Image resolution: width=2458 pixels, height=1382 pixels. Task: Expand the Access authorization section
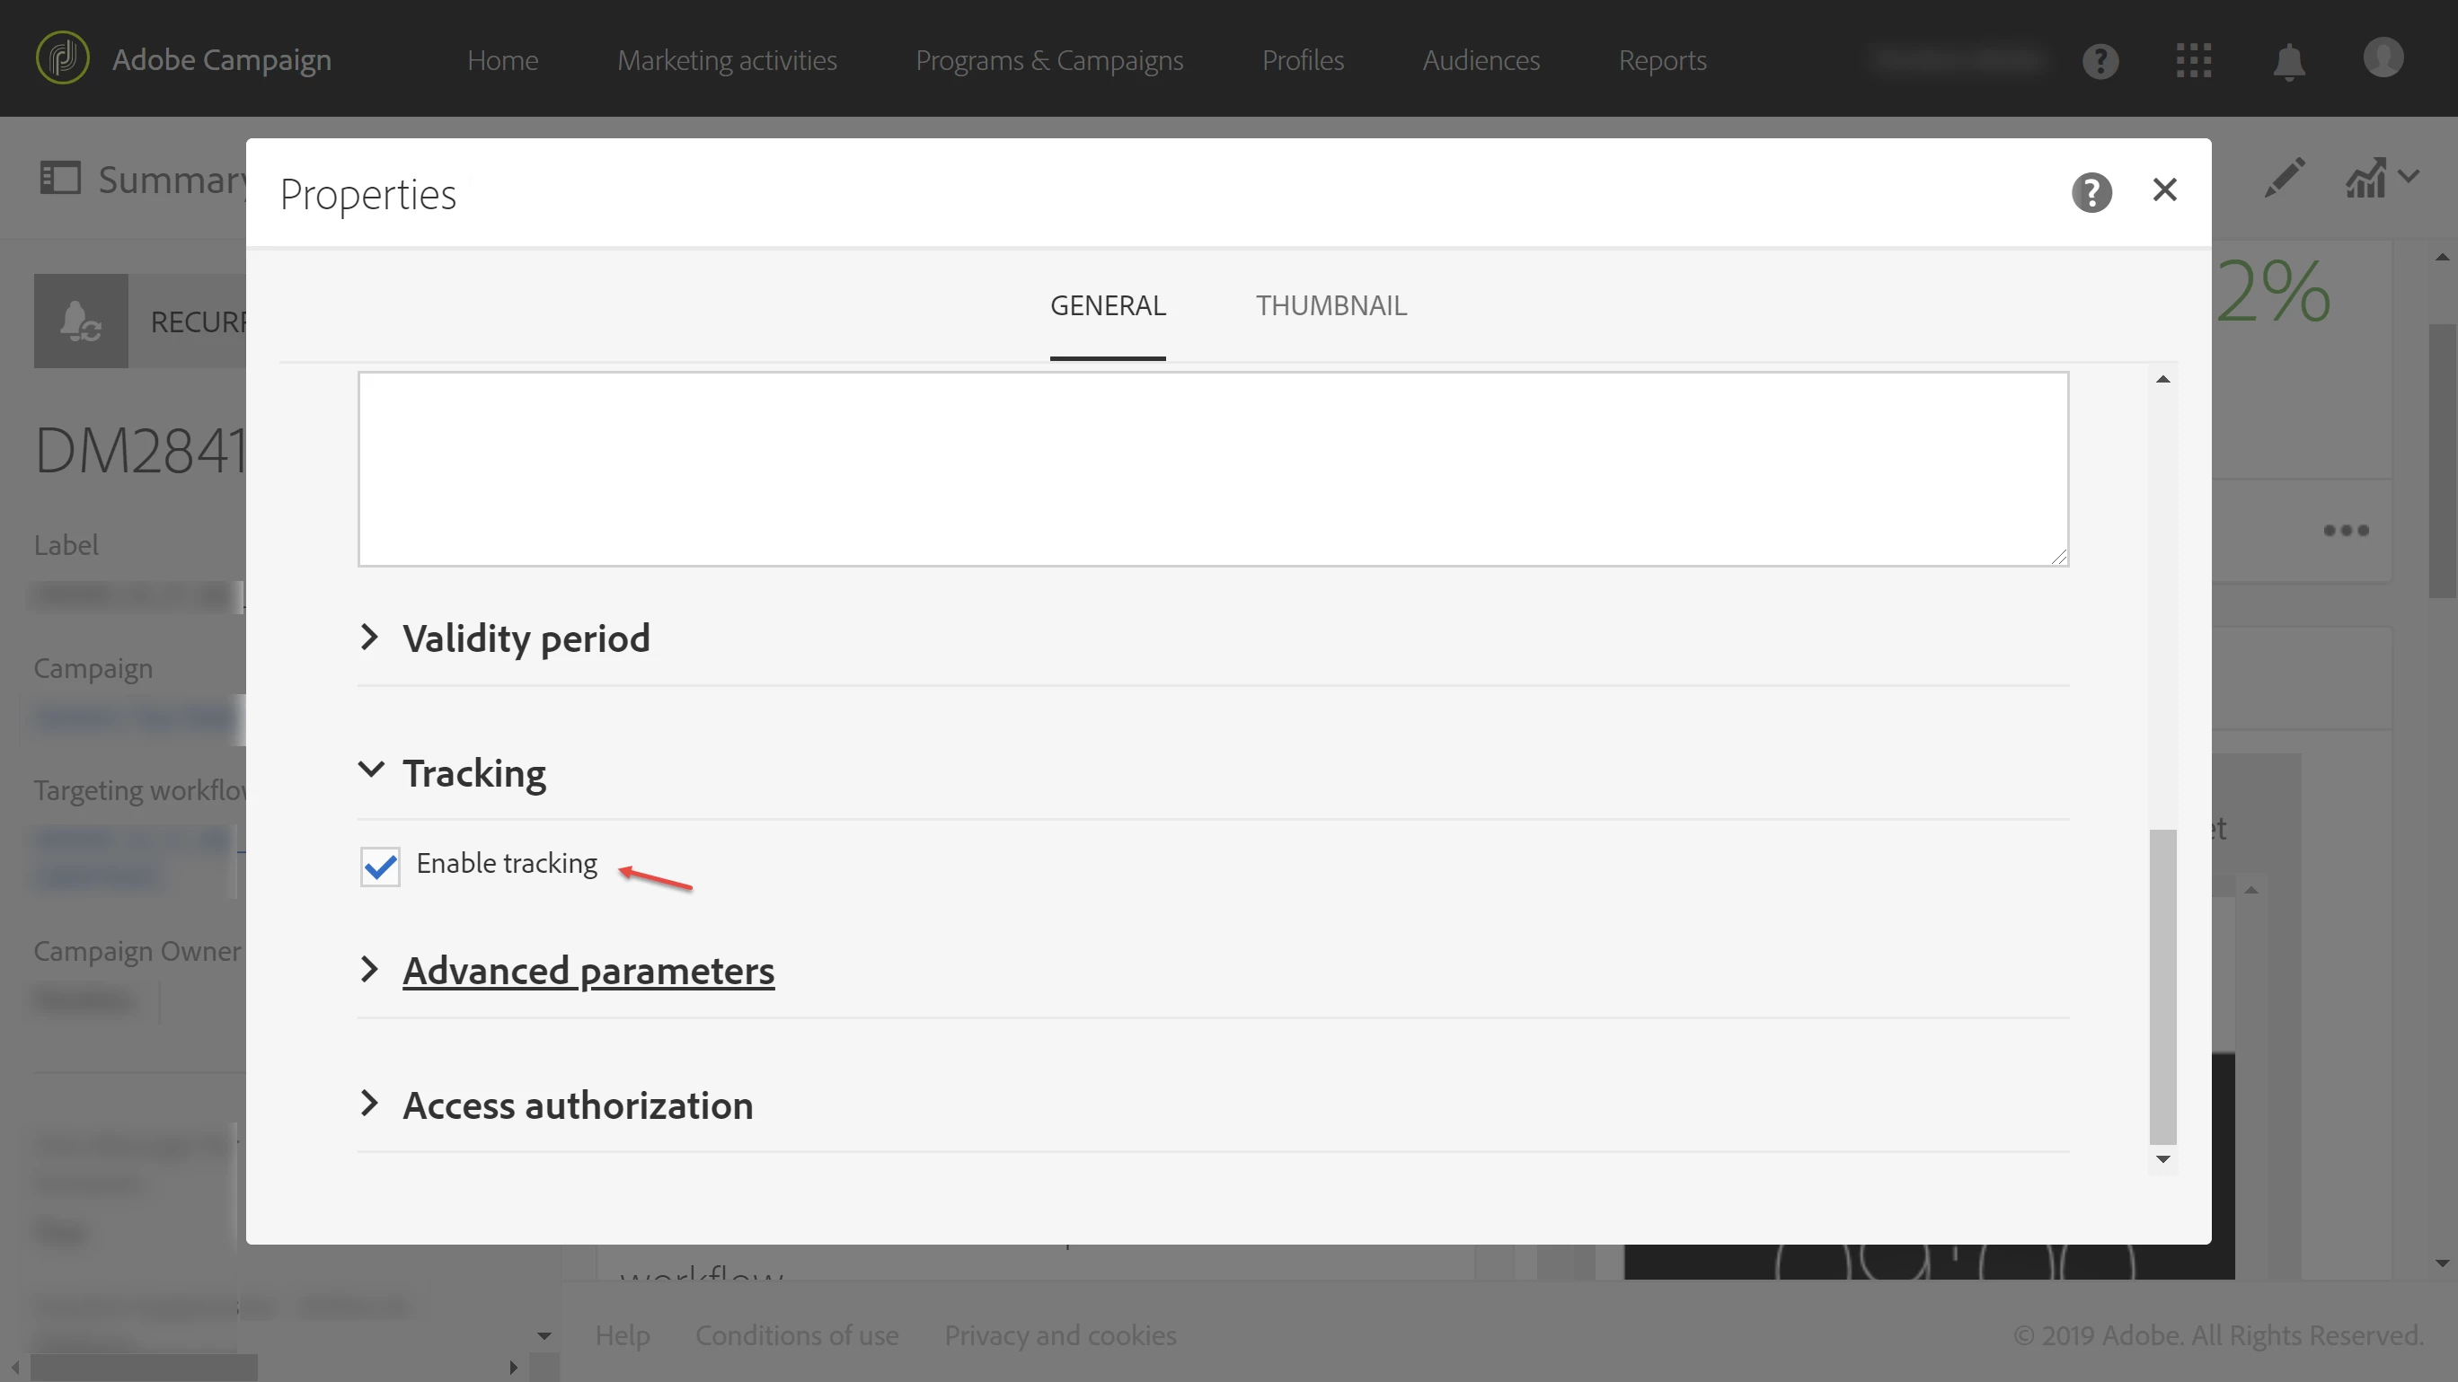[x=578, y=1105]
